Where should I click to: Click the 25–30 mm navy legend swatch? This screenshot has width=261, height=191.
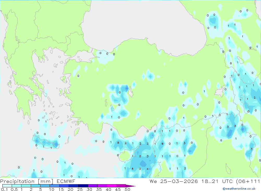[x=83, y=186]
